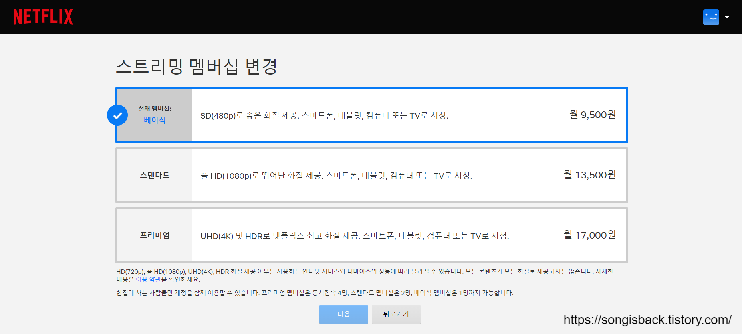Click the 스트리밍 멤버십 변경 heading
Screen dimensions: 742x334
(x=197, y=66)
